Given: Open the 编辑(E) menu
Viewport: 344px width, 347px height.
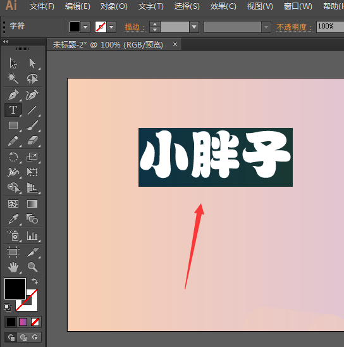Looking at the screenshot, I should 78,6.
